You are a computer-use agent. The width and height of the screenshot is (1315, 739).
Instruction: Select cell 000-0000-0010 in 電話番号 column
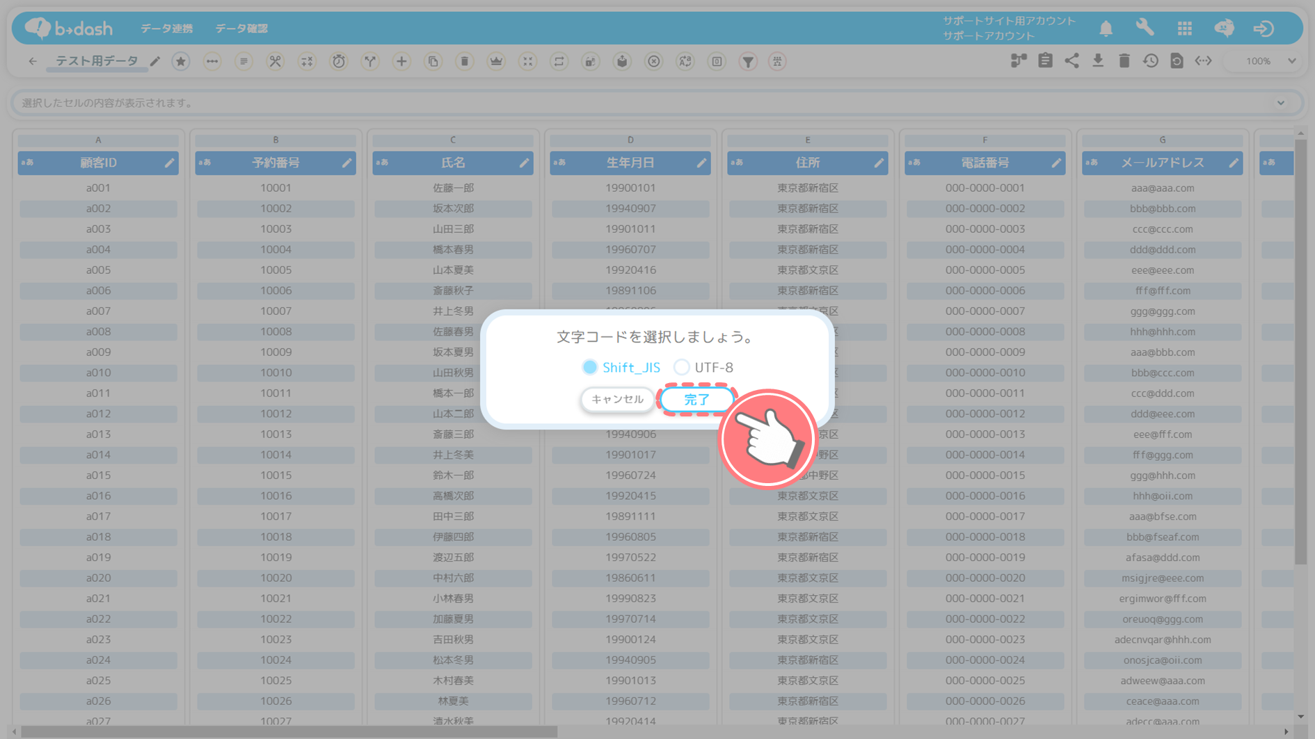tap(985, 373)
